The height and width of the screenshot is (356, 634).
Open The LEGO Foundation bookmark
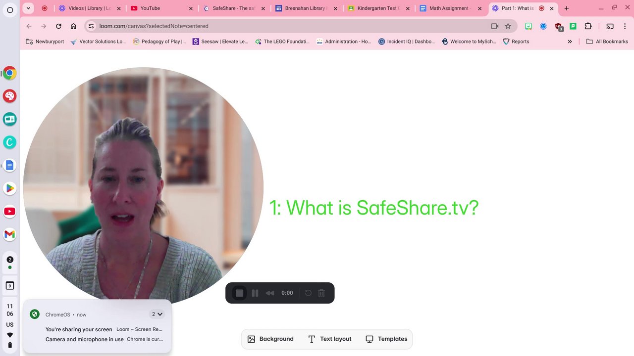point(282,42)
